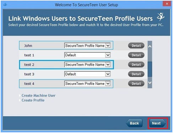Click the Create Machine User link
This screenshot has height=133, width=173.
coord(38,96)
